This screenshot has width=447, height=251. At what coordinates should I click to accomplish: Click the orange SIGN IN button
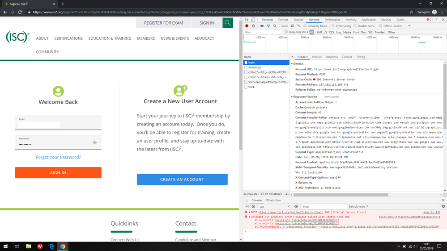click(58, 172)
